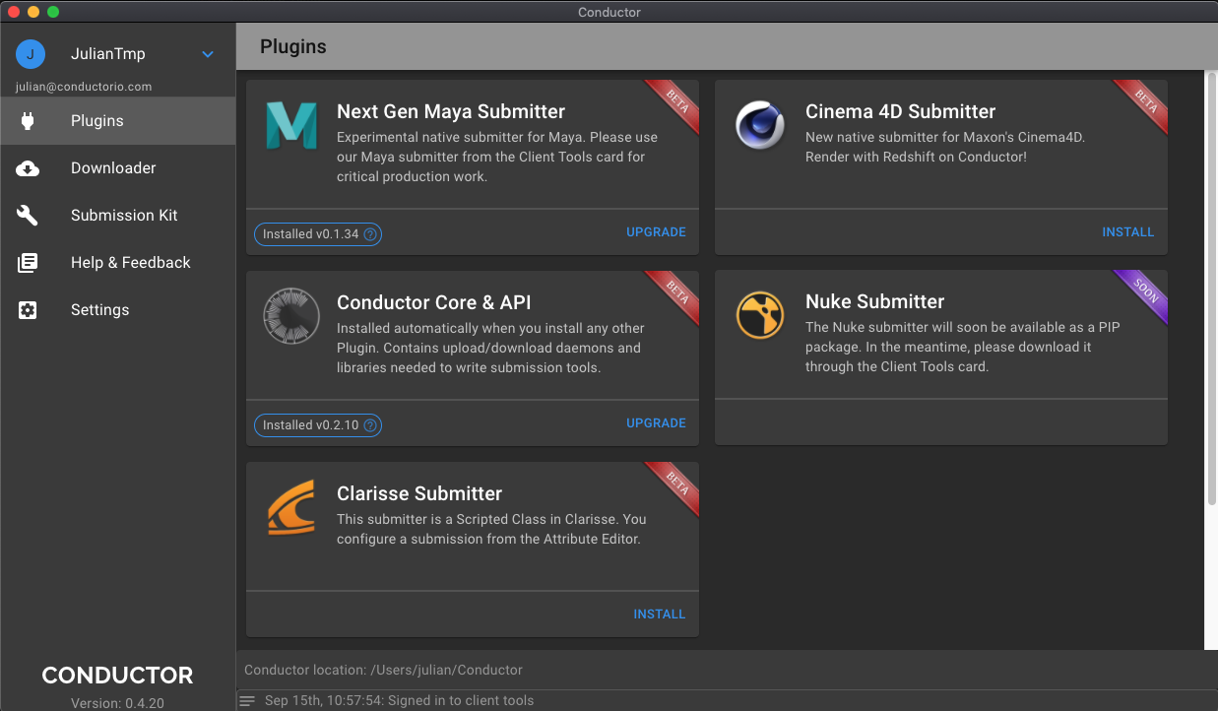Image resolution: width=1218 pixels, height=711 pixels.
Task: Click the CONDUCTOR logo text in sidebar
Action: click(117, 676)
